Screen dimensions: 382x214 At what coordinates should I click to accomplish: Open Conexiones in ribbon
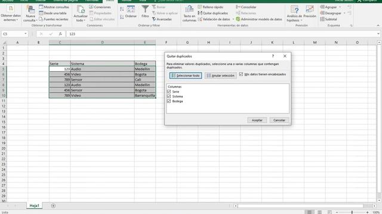coord(100,7)
